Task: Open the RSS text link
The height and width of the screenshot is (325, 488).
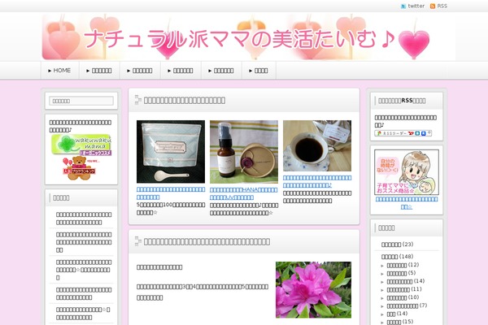Action: 442,6
